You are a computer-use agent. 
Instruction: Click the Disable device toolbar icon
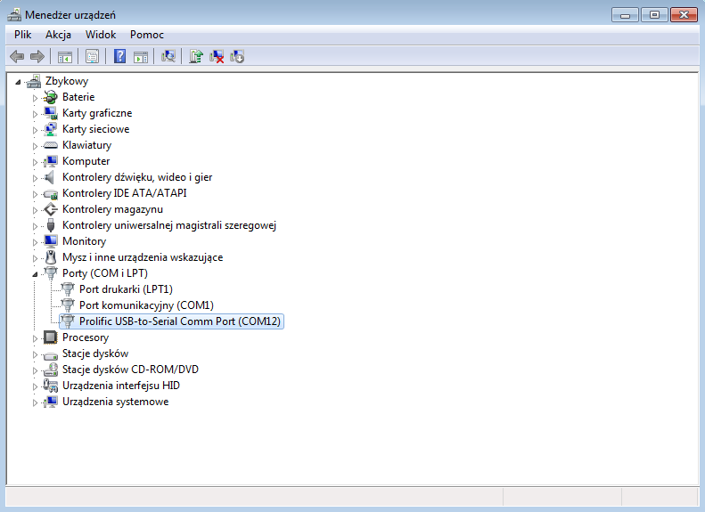237,57
